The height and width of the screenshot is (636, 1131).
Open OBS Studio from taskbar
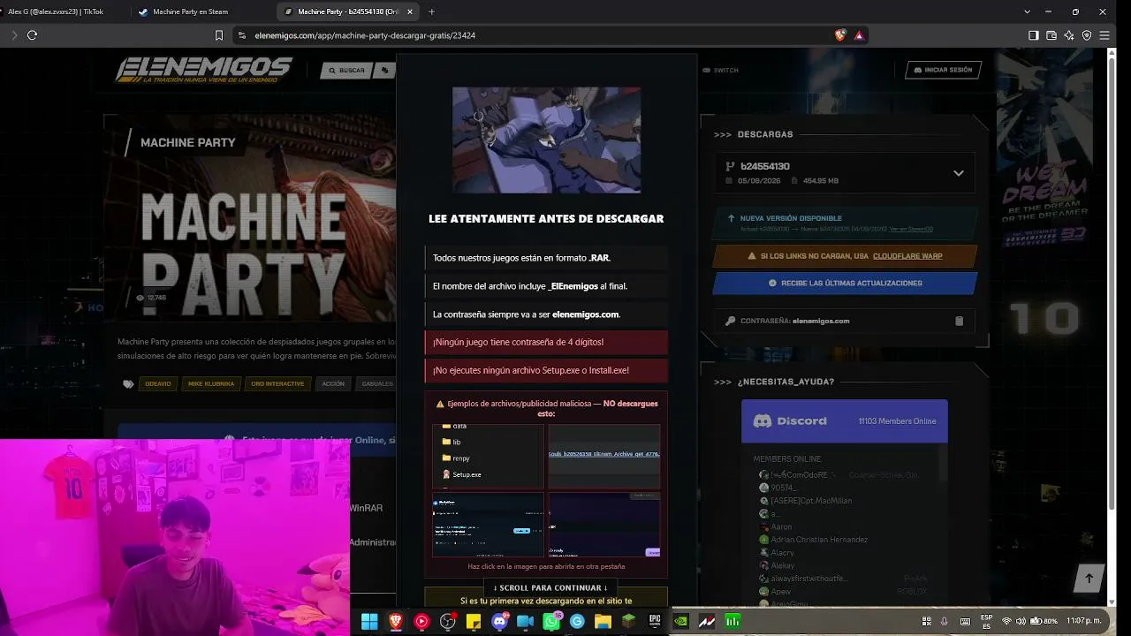point(448,622)
